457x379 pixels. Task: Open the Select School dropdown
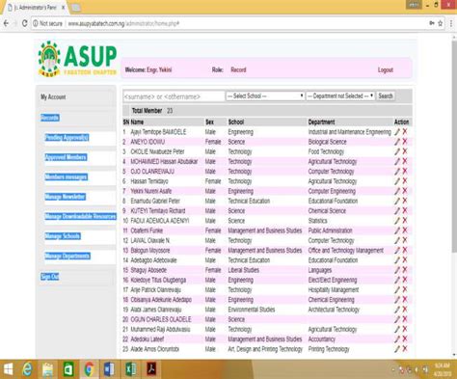coord(265,95)
